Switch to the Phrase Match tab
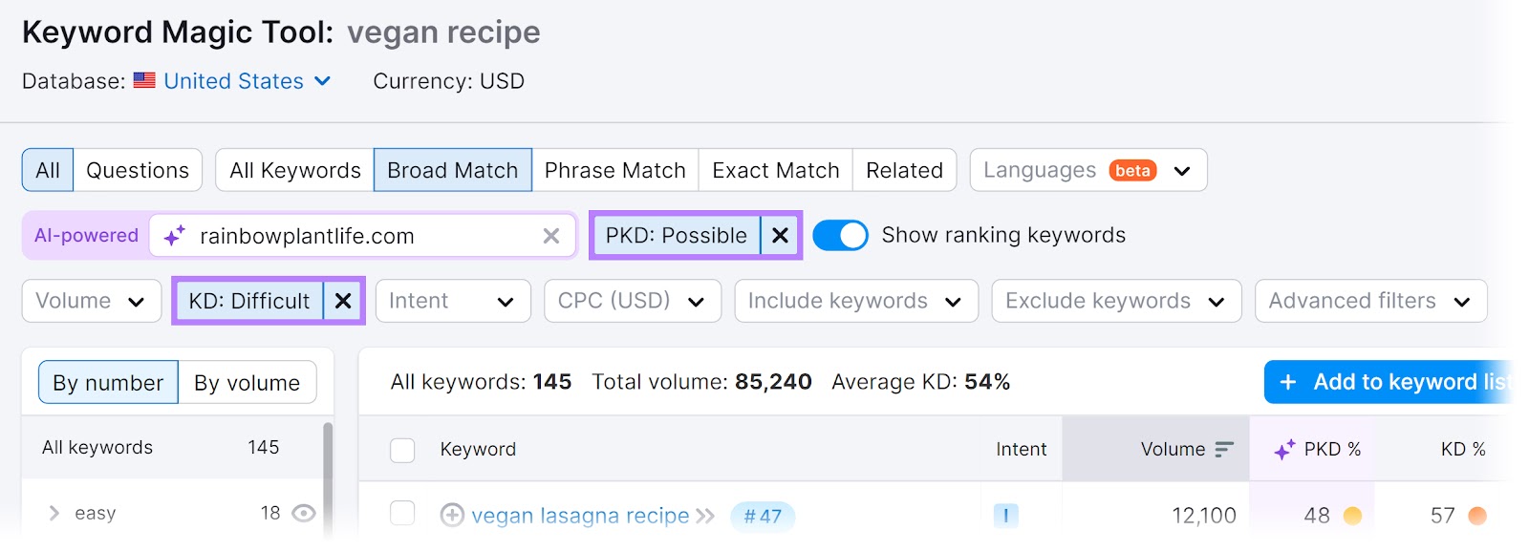This screenshot has height=551, width=1529. (614, 171)
